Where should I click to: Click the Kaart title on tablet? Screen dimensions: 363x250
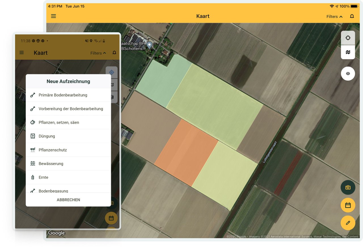coord(203,16)
